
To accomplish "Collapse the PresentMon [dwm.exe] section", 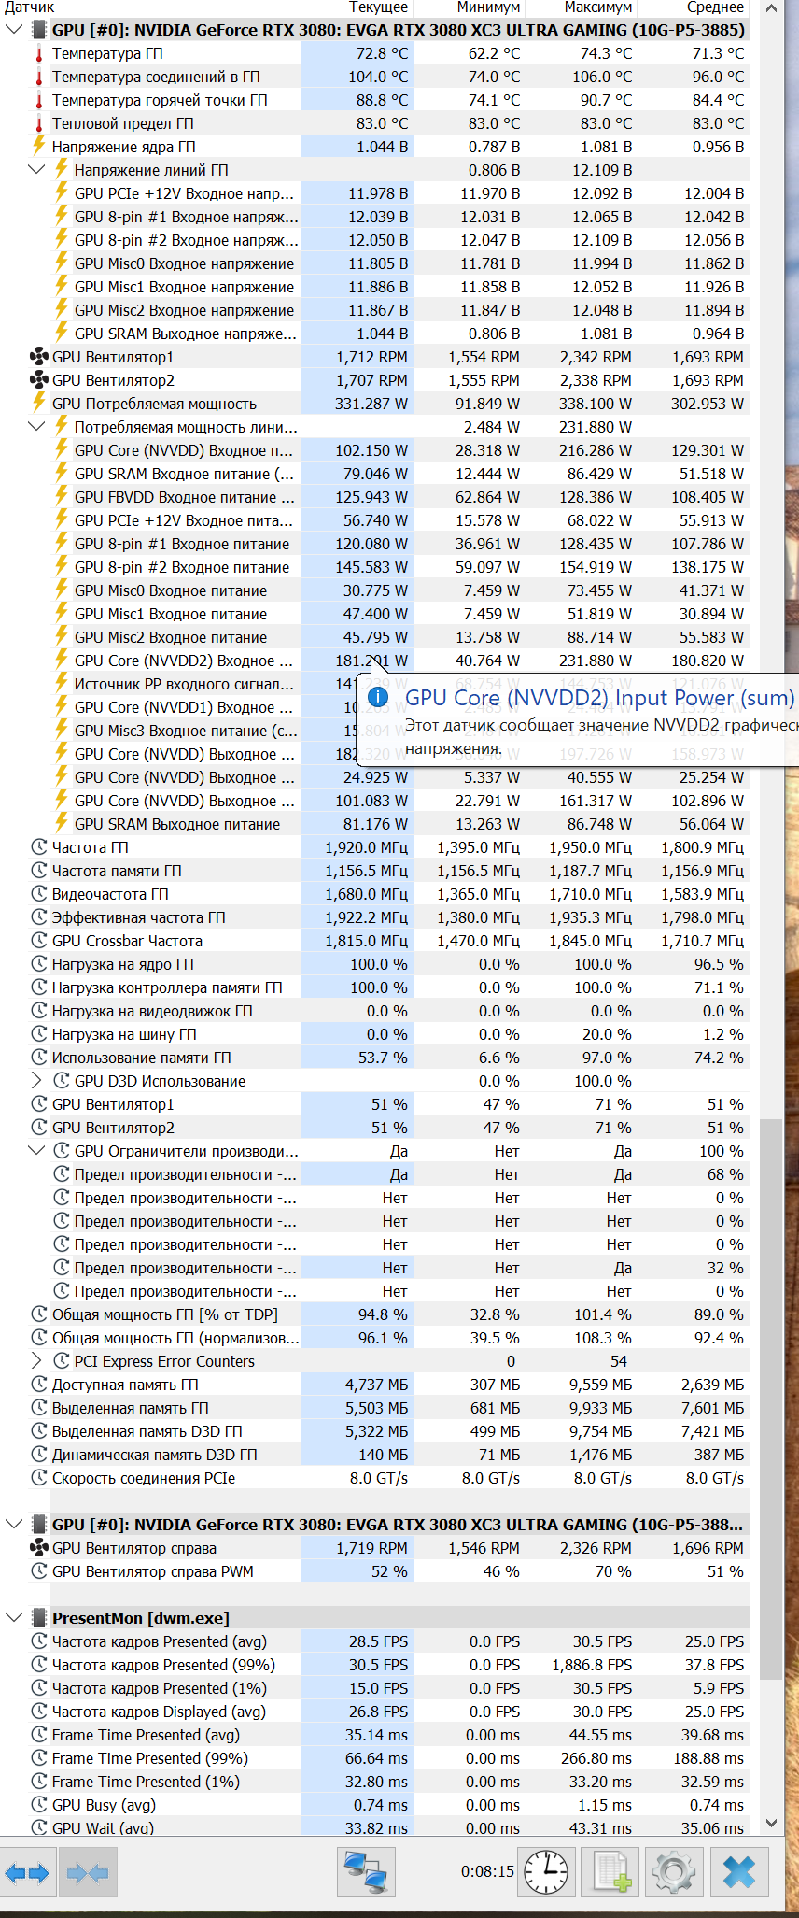I will point(14,1618).
